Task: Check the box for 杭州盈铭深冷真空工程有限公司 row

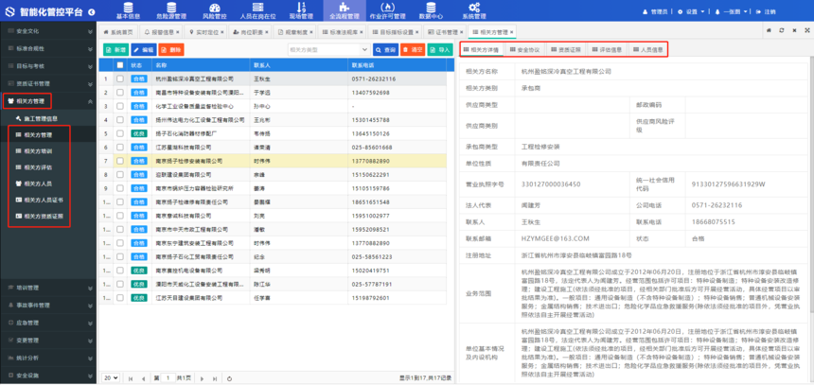Action: pyautogui.click(x=119, y=79)
